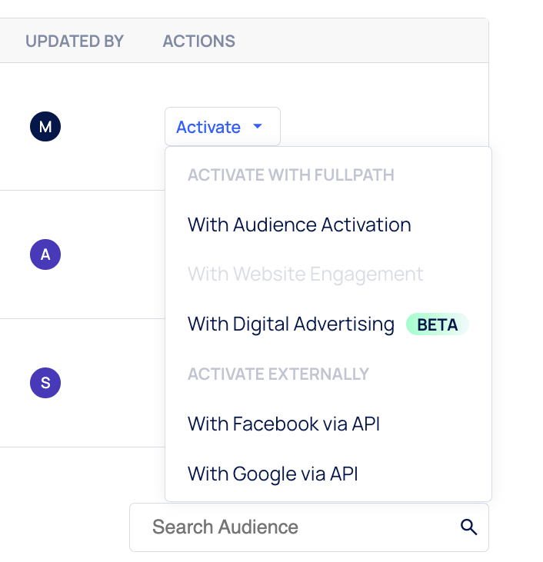Image resolution: width=543 pixels, height=562 pixels.
Task: Open the Activate dropdown button
Action: (208, 127)
